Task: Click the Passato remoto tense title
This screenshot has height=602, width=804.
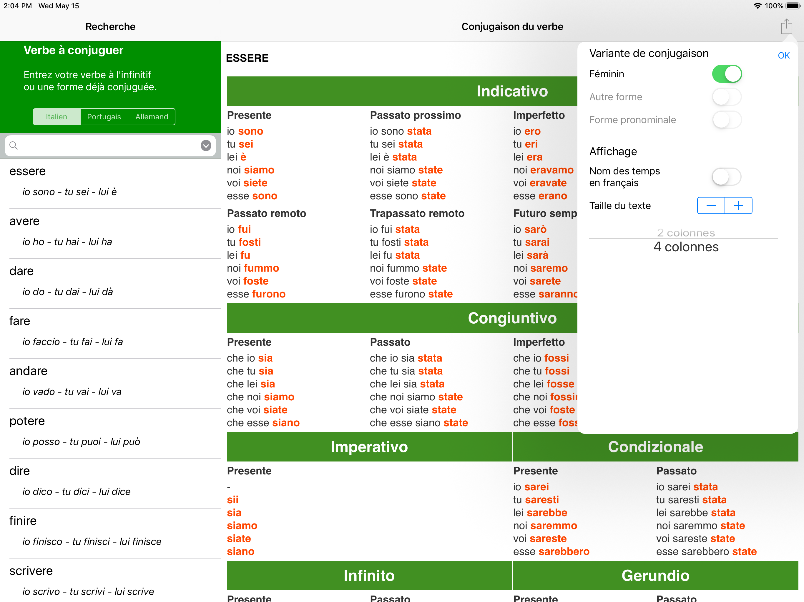Action: click(266, 213)
